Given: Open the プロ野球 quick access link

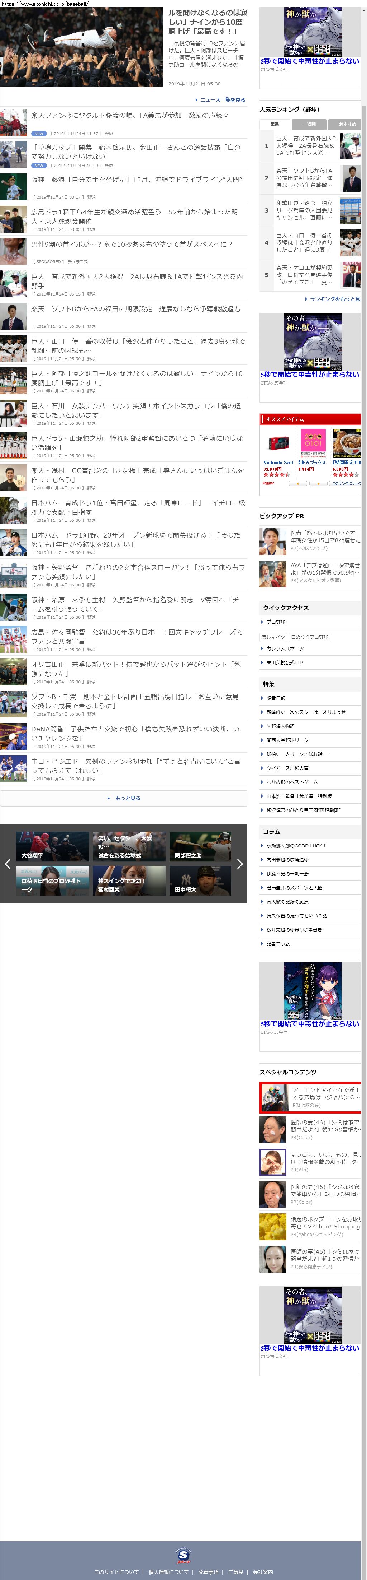Looking at the screenshot, I should click(x=276, y=622).
